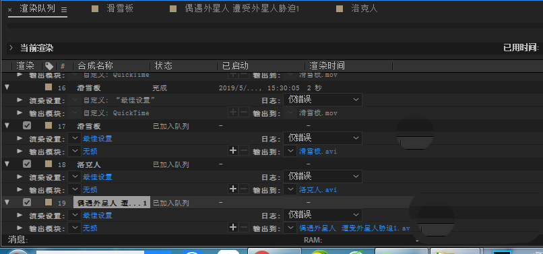Sort by the 合成名称 column header
Image resolution: width=543 pixels, height=254 pixels.
click(x=95, y=66)
